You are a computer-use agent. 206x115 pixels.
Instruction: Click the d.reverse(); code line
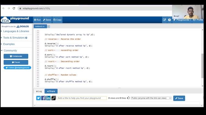(51, 43)
